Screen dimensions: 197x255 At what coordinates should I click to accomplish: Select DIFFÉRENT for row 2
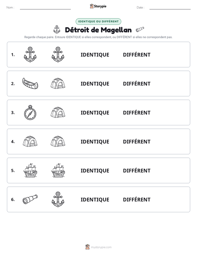click(137, 84)
